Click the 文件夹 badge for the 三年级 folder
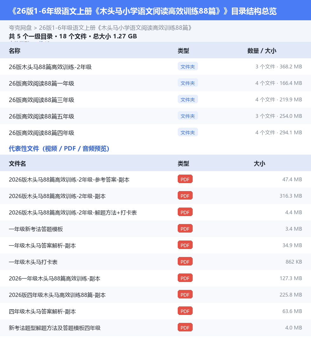 (x=188, y=99)
